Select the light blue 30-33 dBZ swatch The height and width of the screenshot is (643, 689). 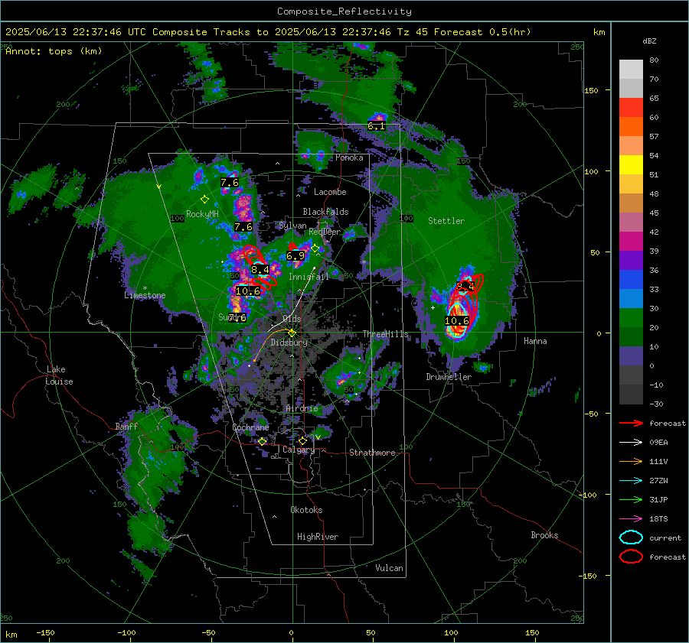(631, 299)
